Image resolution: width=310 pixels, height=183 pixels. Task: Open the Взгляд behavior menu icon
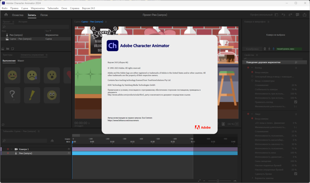pos(296,68)
